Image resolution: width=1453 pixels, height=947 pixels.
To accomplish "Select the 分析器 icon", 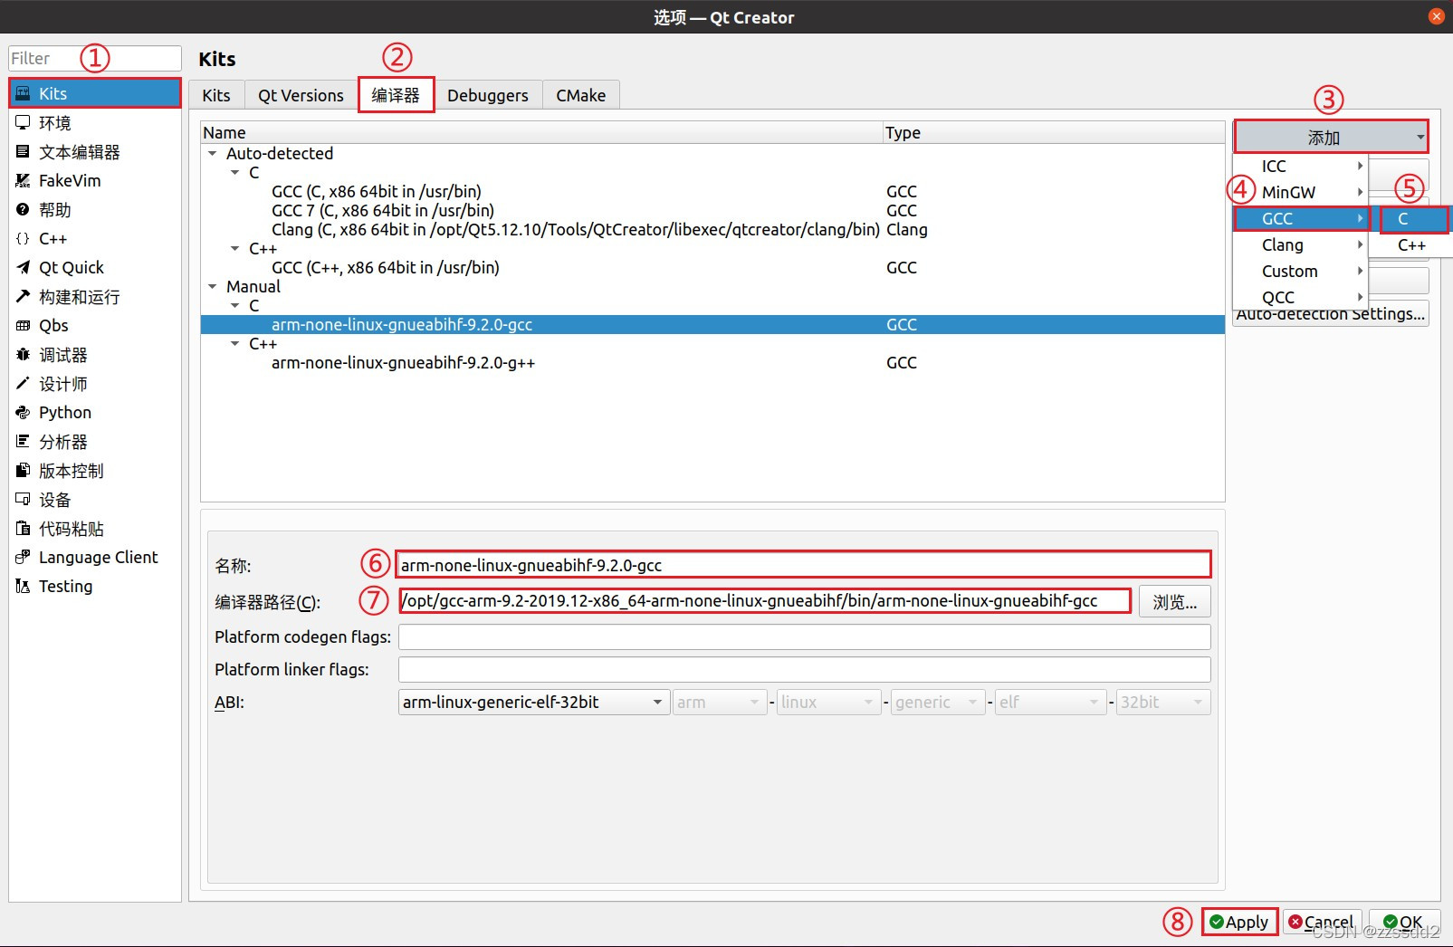I will (x=23, y=441).
